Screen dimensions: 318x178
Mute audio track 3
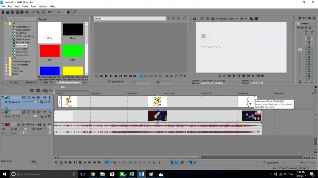(39, 124)
